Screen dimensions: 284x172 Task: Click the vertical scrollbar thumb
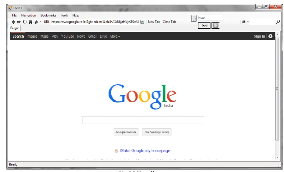277,89
